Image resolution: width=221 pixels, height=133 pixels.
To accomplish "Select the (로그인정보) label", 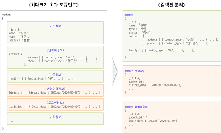I will (x=55, y=103).
